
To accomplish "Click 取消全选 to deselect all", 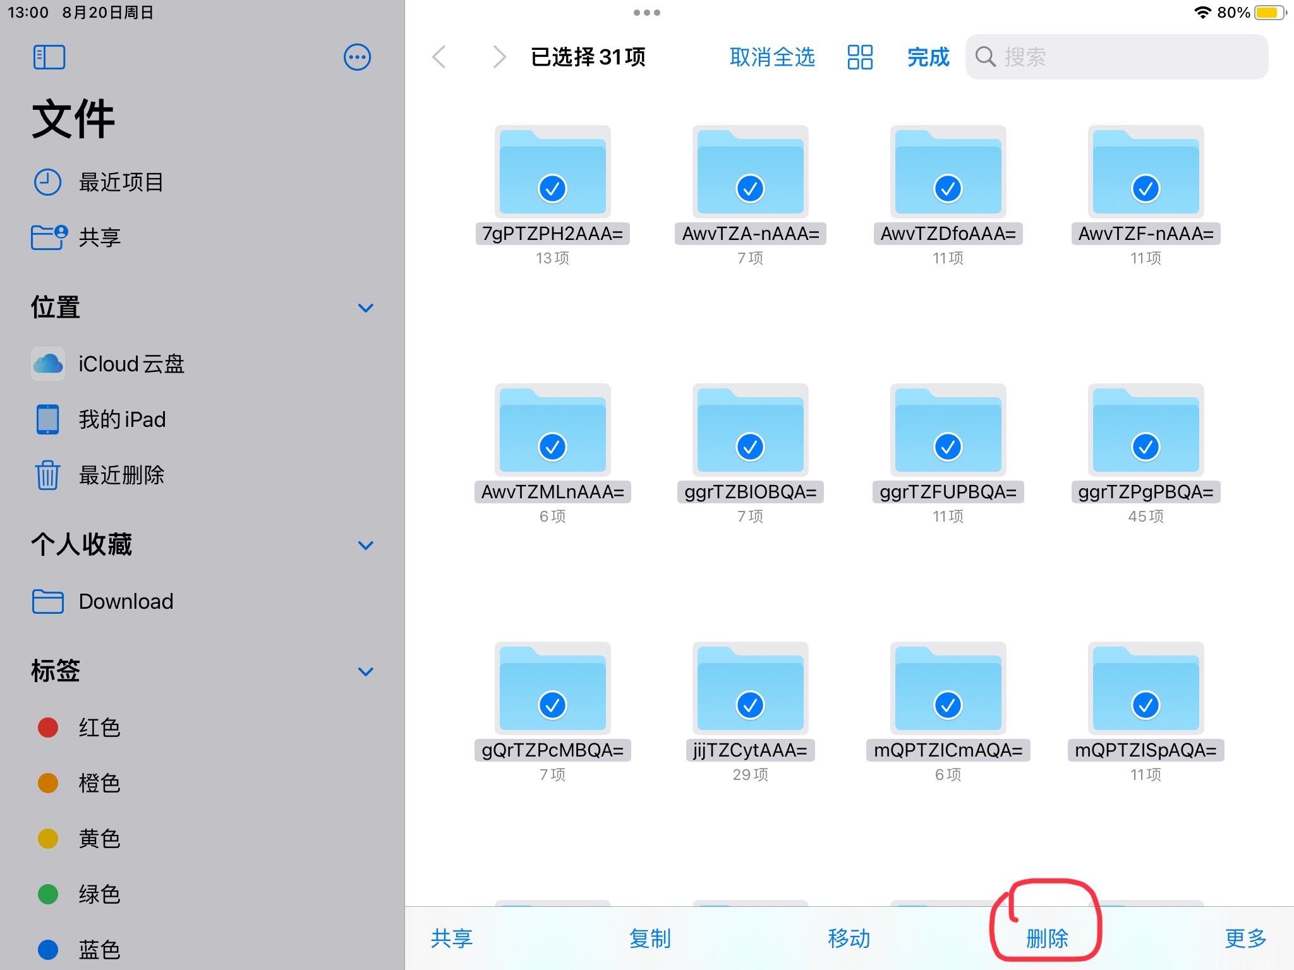I will tap(772, 57).
